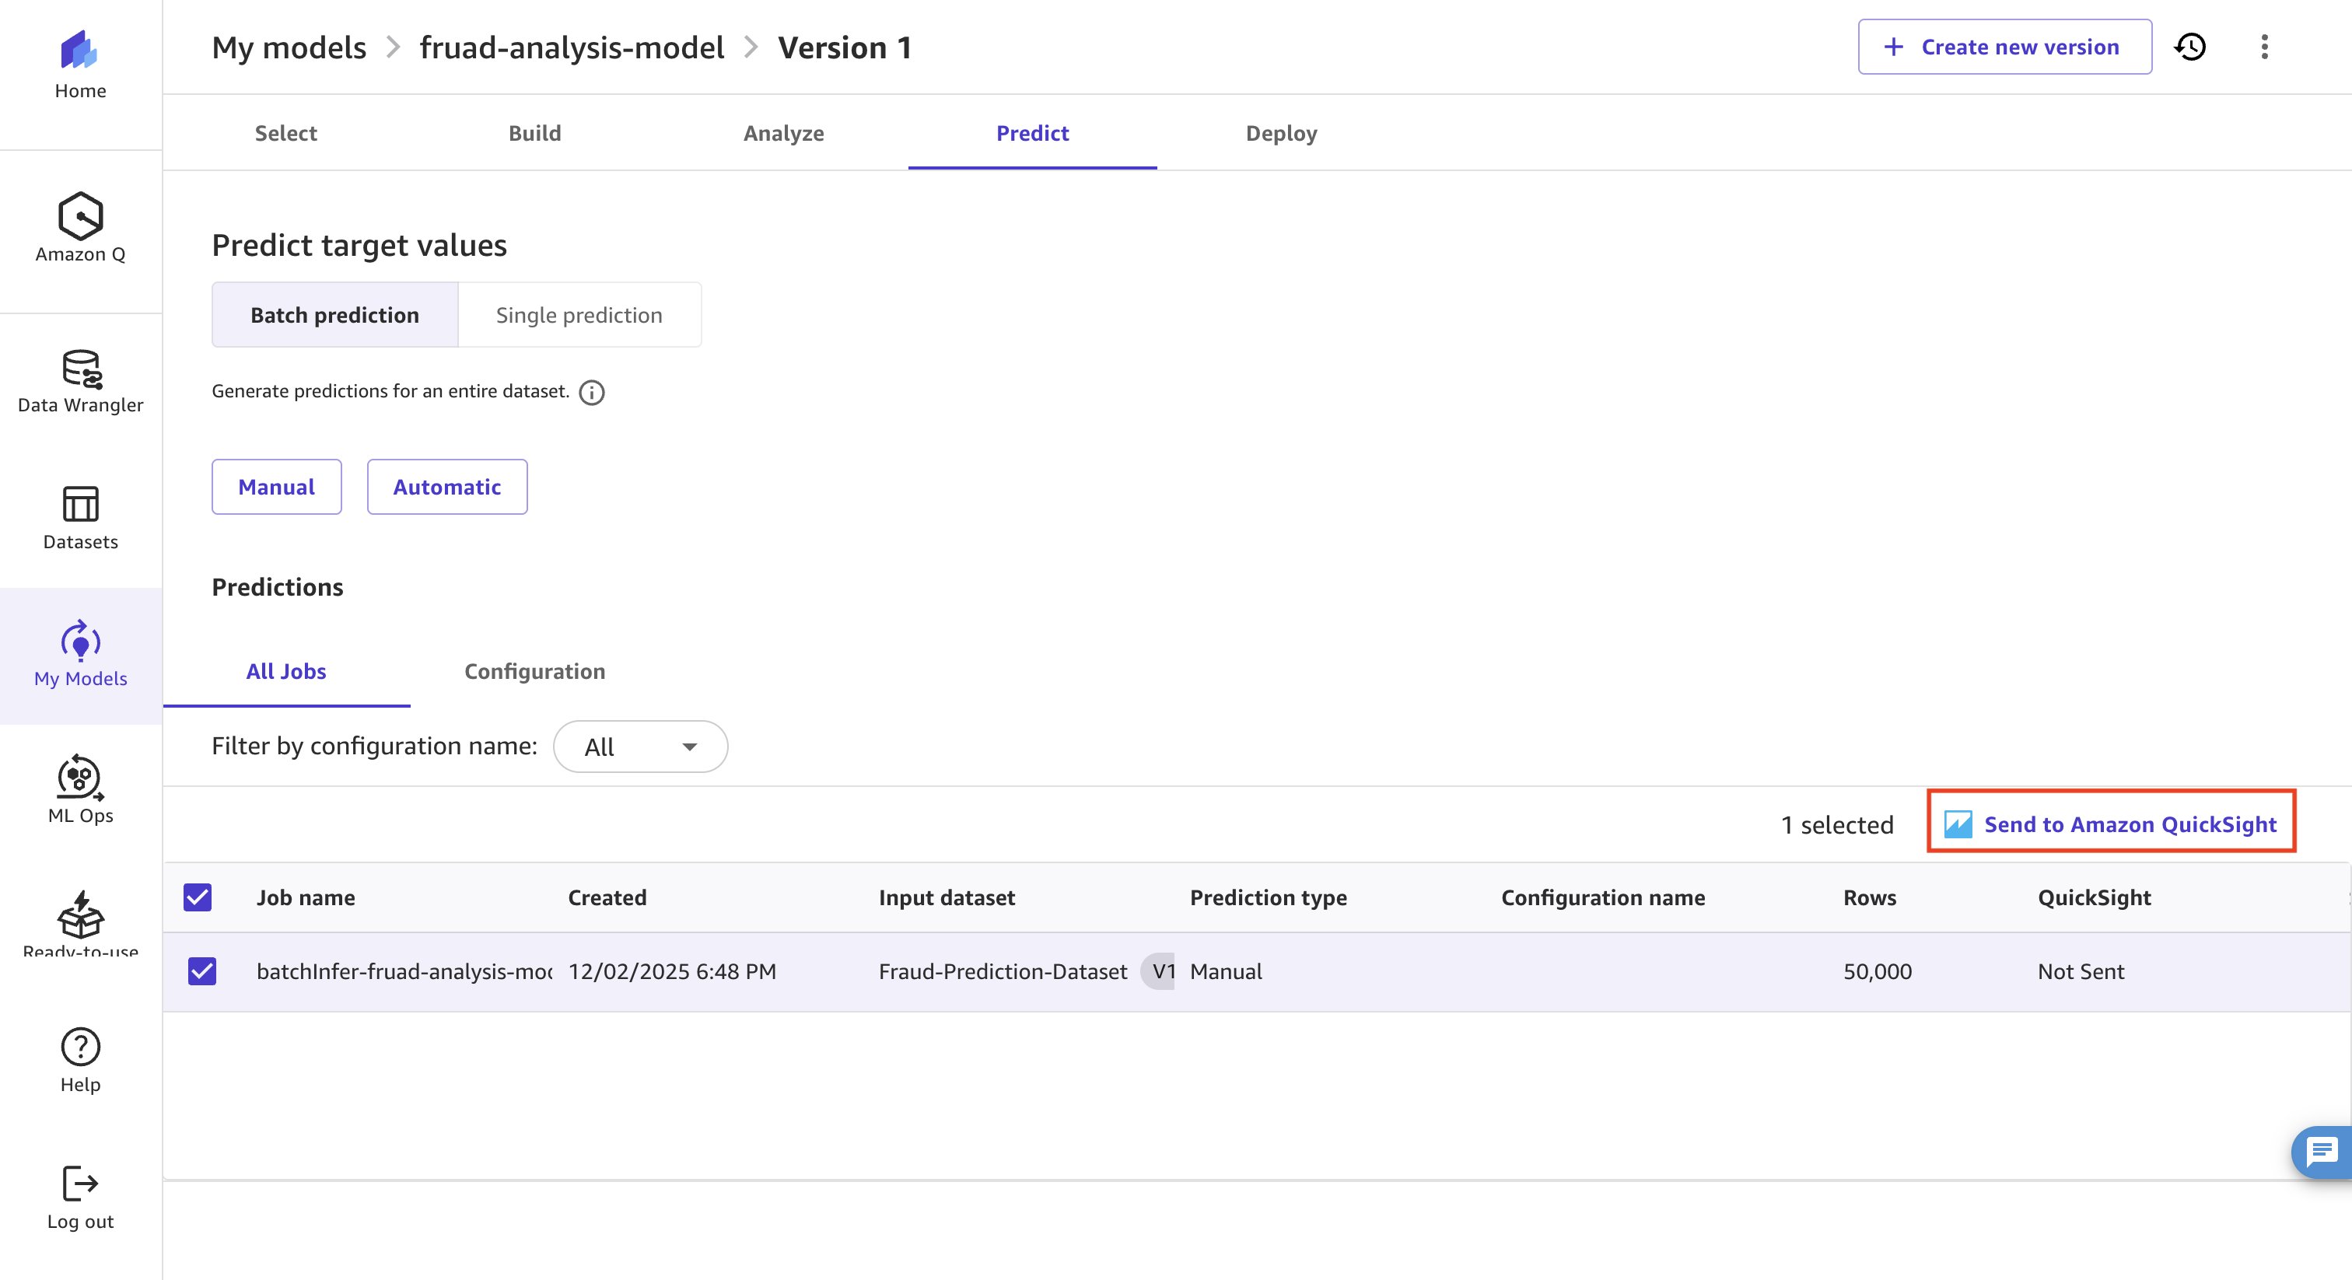Image resolution: width=2352 pixels, height=1280 pixels.
Task: Click the batchInfer-fruad-analysis job name
Action: (404, 971)
